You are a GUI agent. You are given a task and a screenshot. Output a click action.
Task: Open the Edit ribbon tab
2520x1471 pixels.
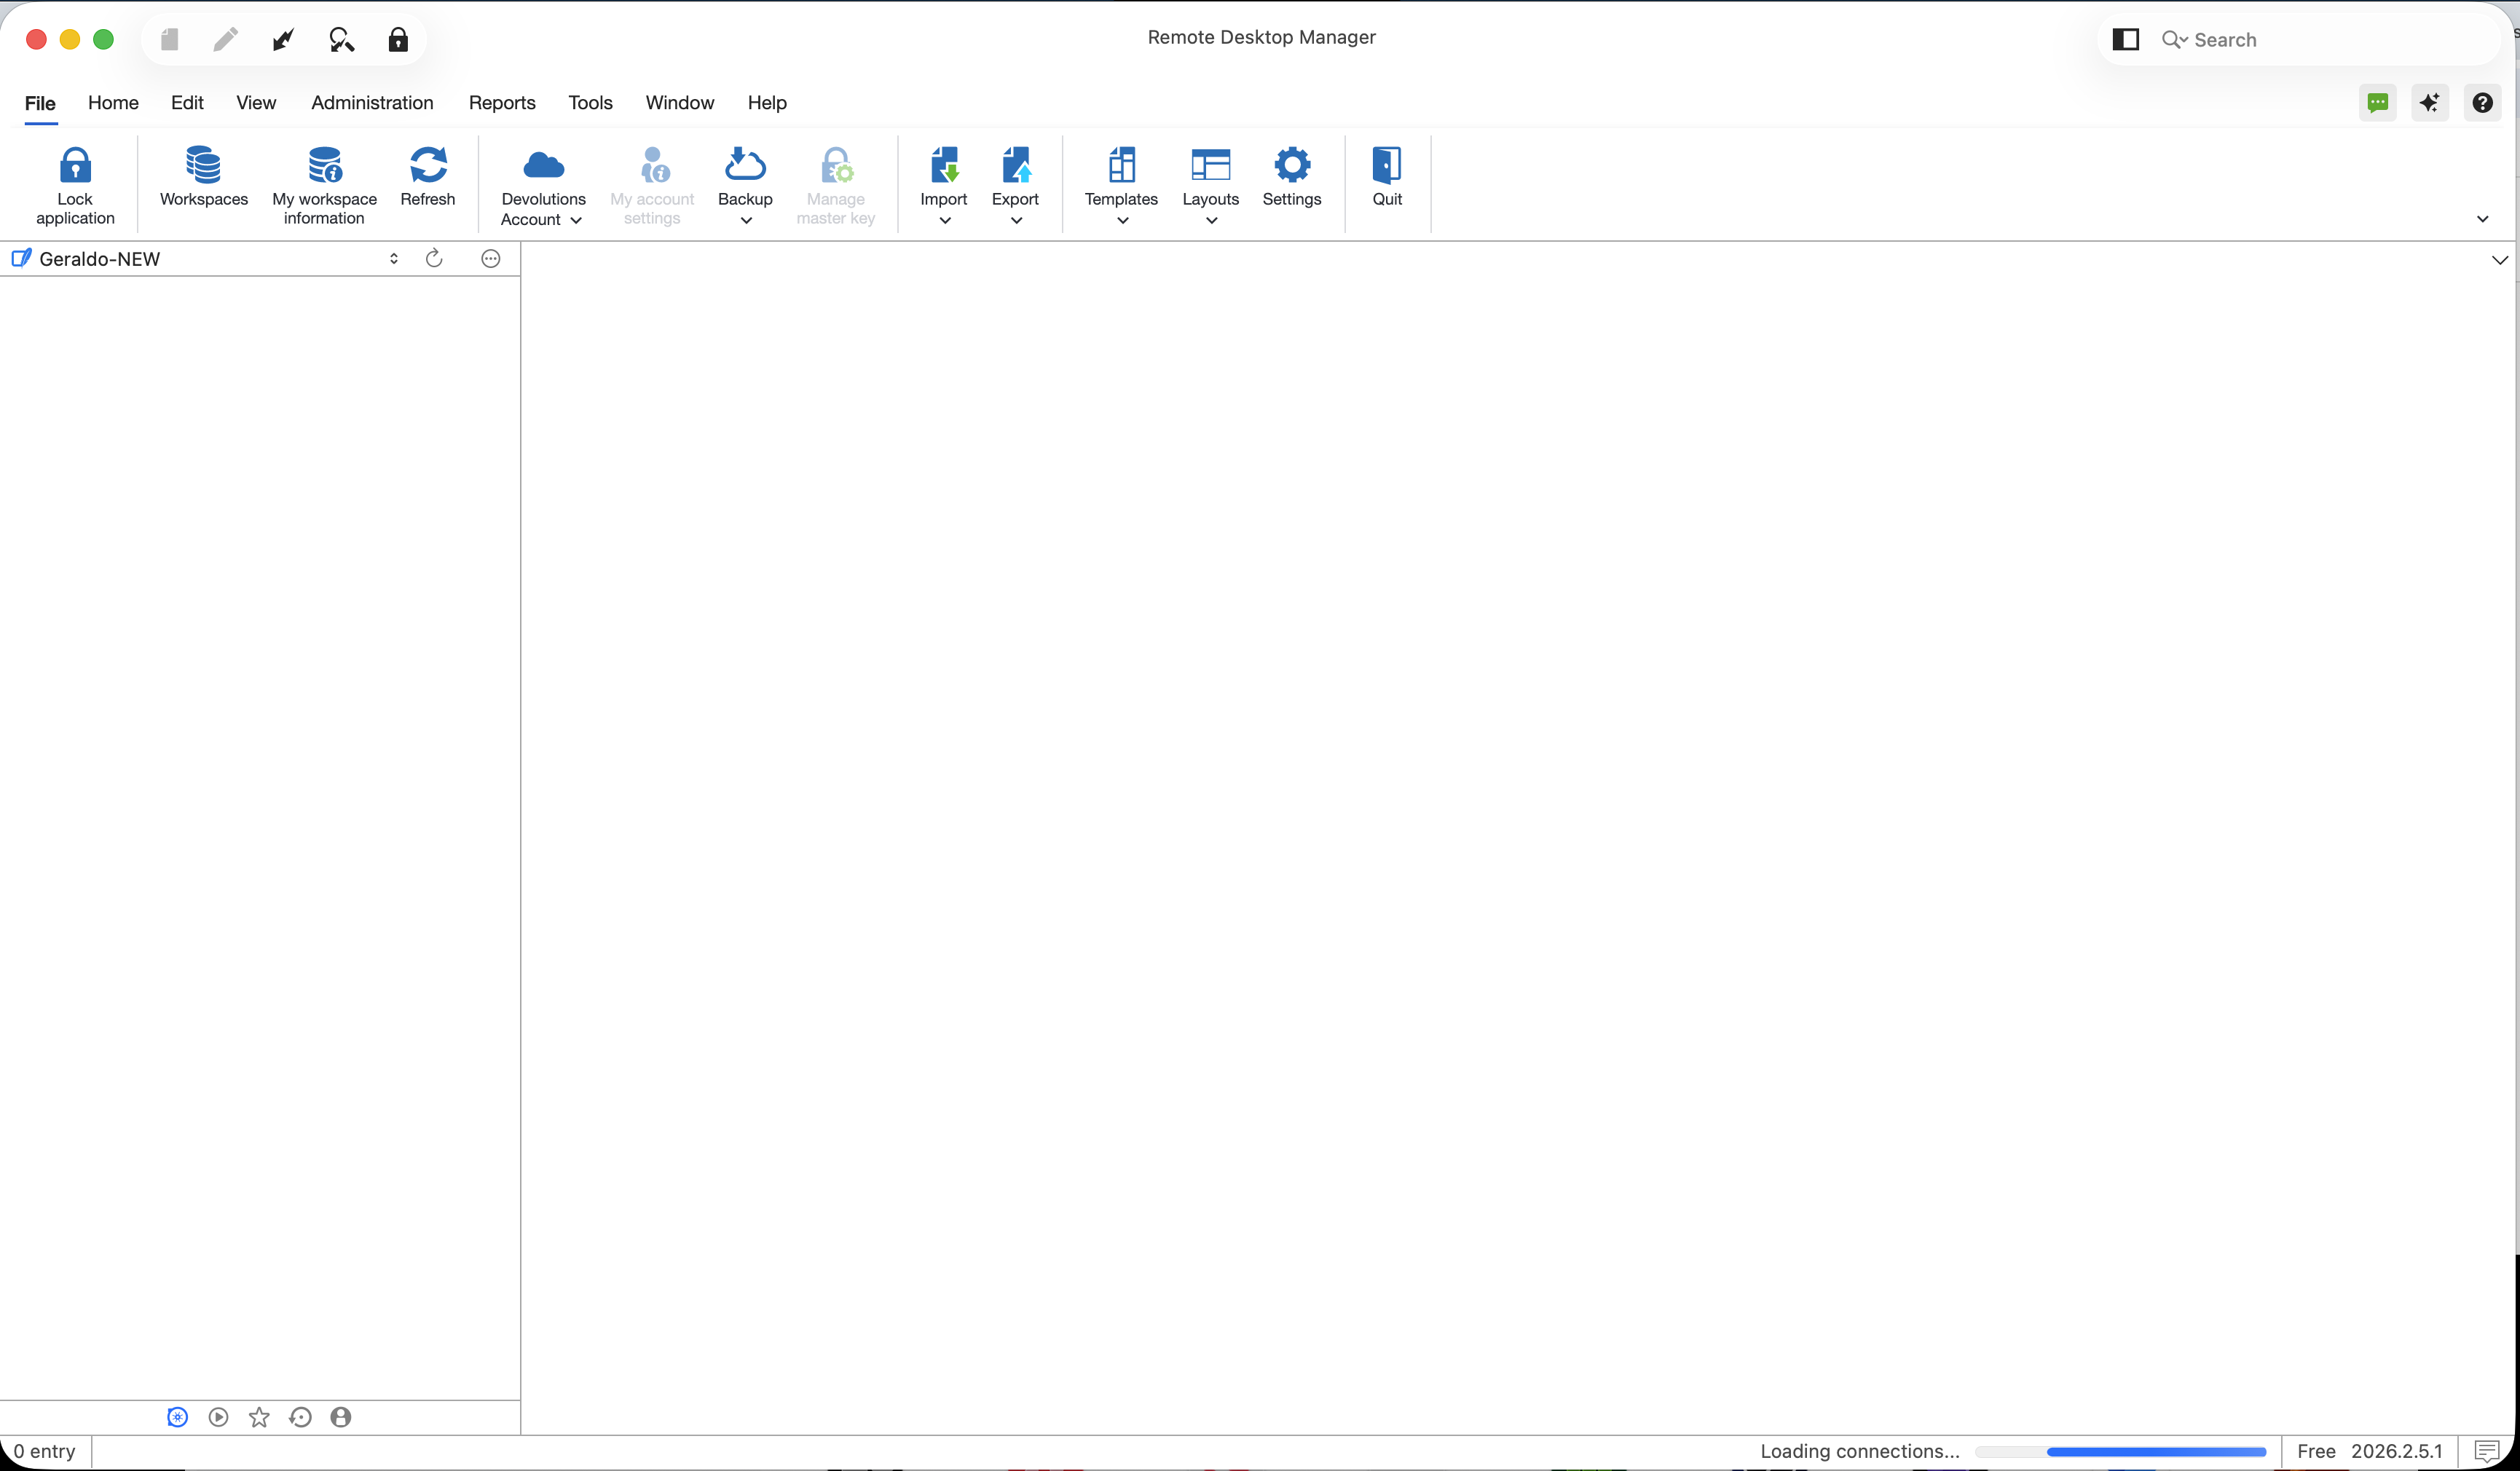(187, 103)
